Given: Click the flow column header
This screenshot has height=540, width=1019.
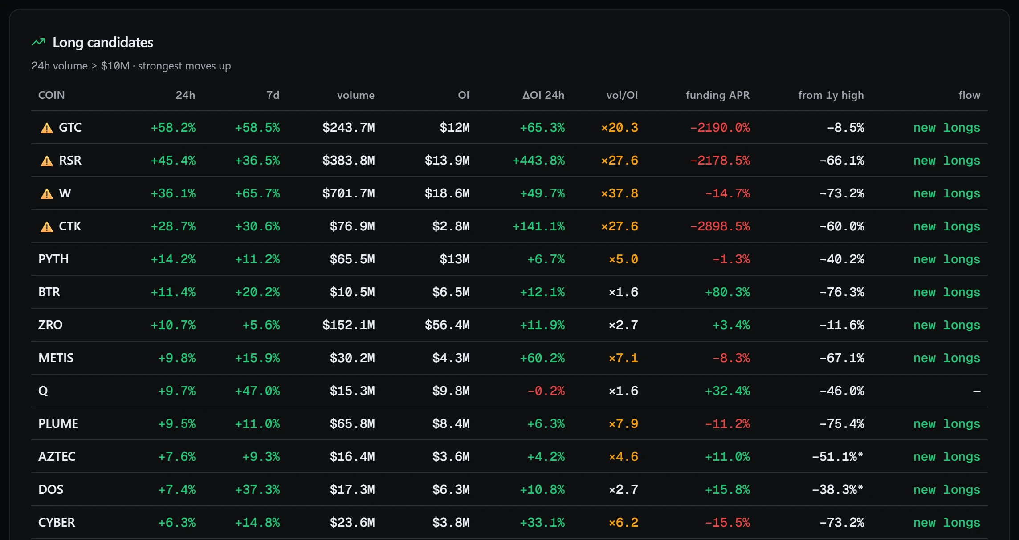Looking at the screenshot, I should [x=970, y=95].
